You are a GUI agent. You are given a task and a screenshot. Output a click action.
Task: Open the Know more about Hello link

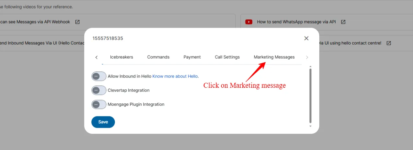[175, 76]
